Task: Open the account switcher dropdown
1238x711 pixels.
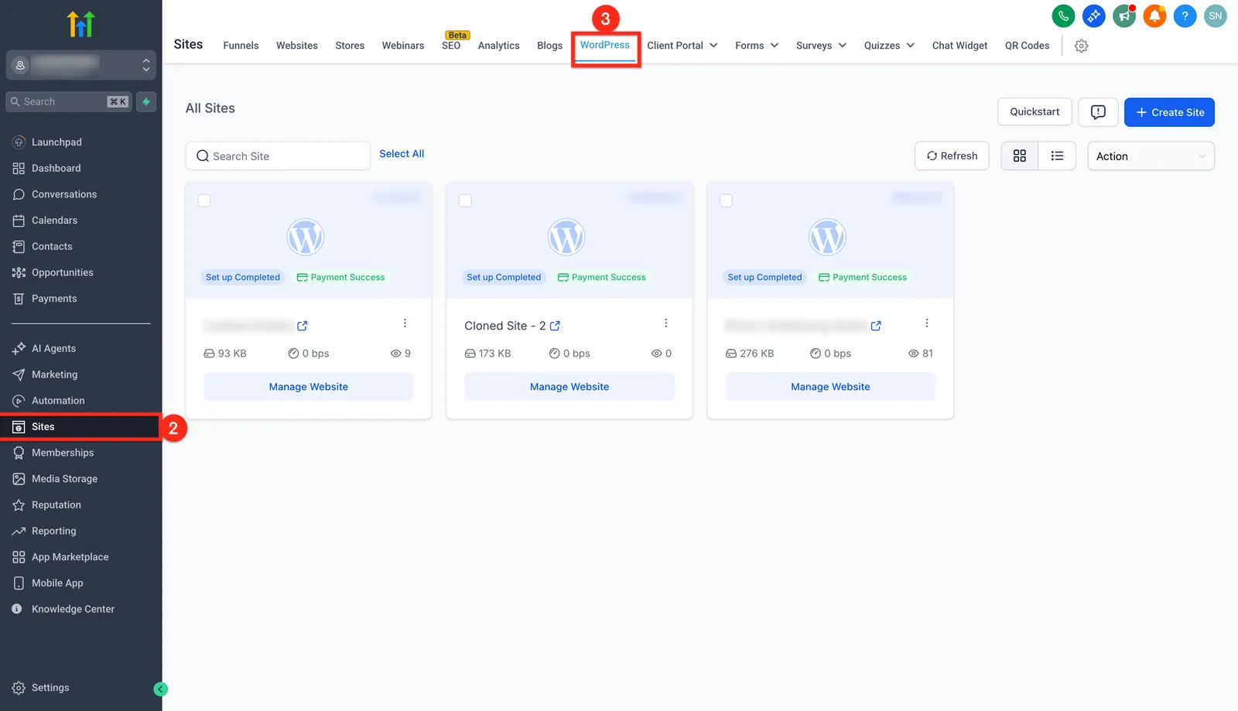Action: (80, 65)
